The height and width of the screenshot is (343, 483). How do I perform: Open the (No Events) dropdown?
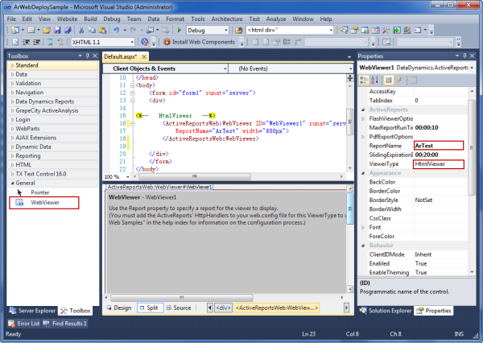point(350,68)
